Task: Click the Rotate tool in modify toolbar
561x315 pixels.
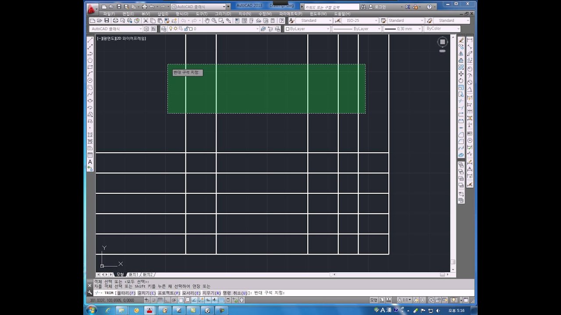Action: [462, 80]
